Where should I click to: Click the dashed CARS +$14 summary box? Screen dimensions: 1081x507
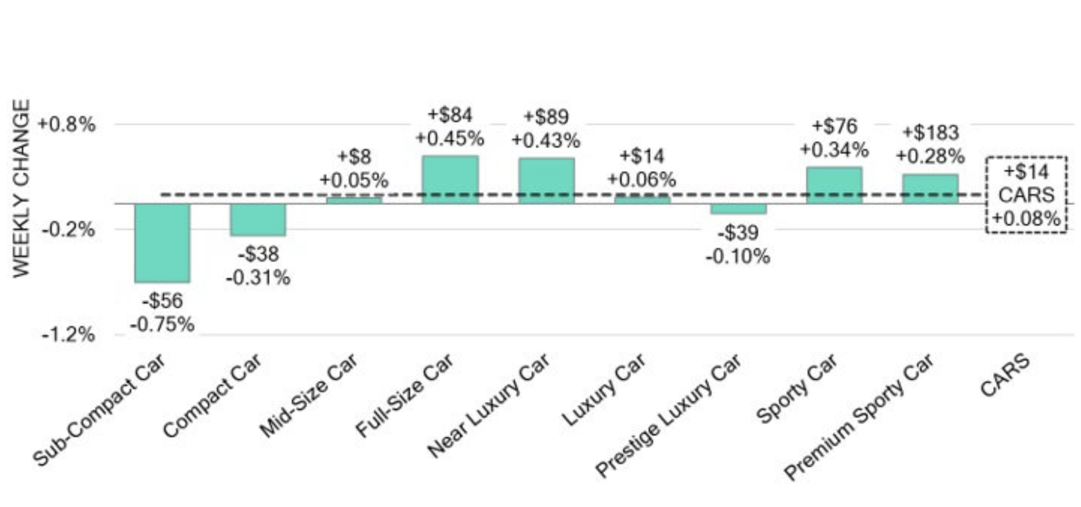coord(1026,195)
